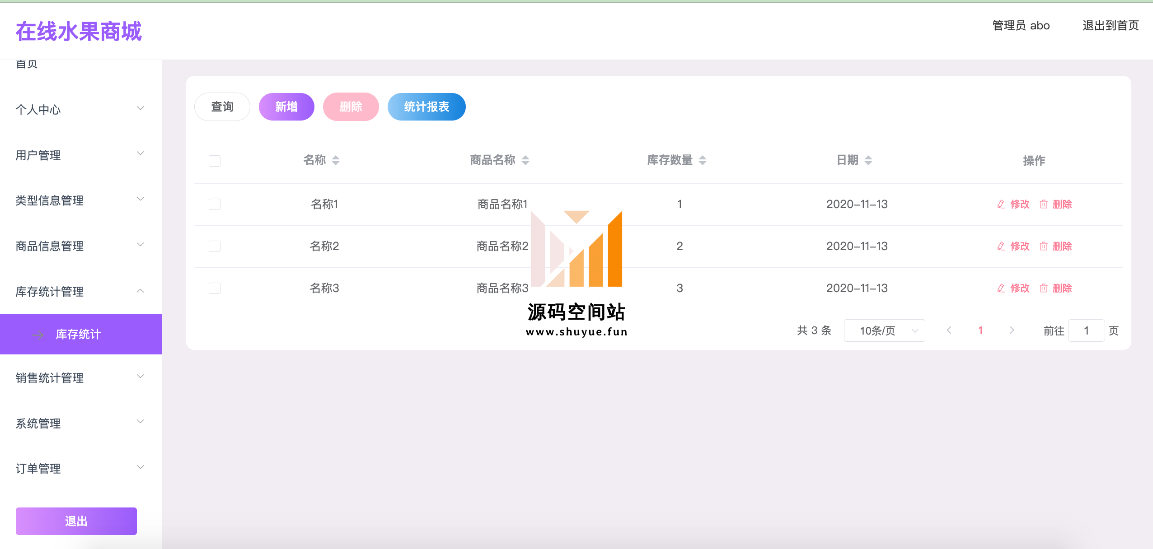Expand the 商品信息管理 sidebar chevron
Image resolution: width=1153 pixels, height=549 pixels.
click(x=141, y=245)
